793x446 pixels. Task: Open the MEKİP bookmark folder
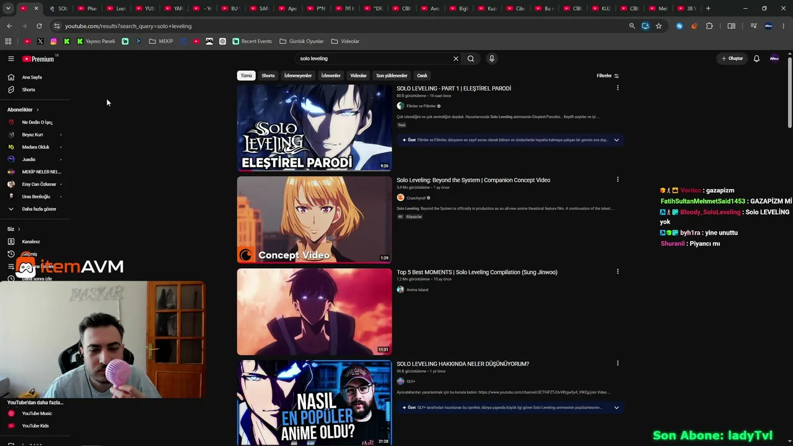point(161,42)
